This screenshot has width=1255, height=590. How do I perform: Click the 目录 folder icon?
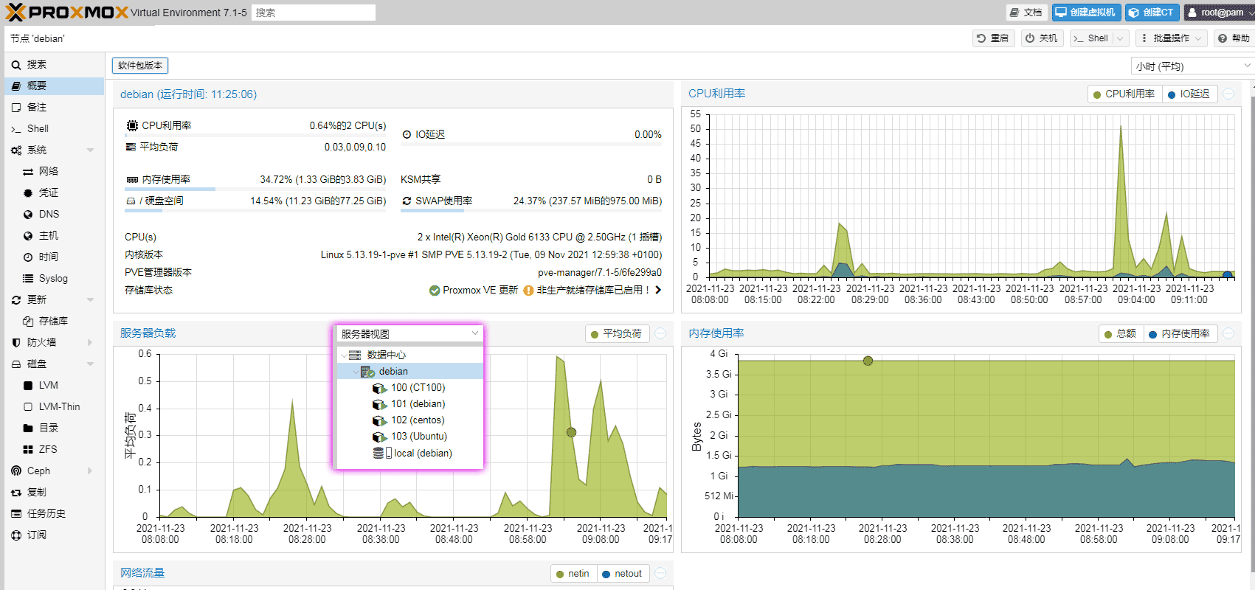point(28,428)
